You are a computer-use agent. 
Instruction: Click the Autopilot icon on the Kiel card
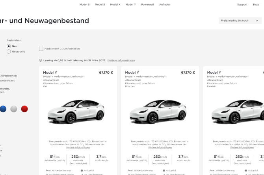click(x=82, y=170)
